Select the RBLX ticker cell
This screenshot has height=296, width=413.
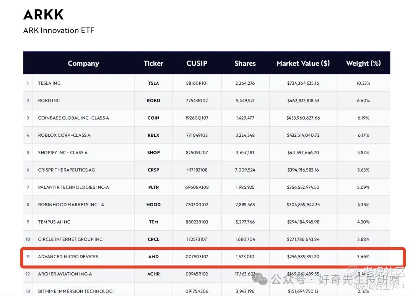[x=153, y=135]
